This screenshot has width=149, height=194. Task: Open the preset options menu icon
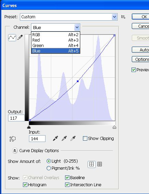123,17
